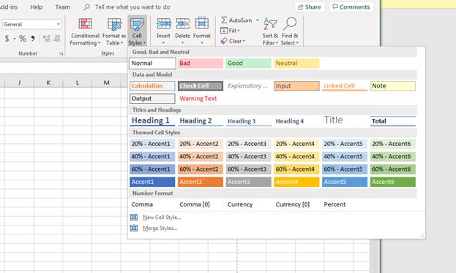This screenshot has width=456, height=273.
Task: Apply Comma [0] number format style
Action: point(201,204)
